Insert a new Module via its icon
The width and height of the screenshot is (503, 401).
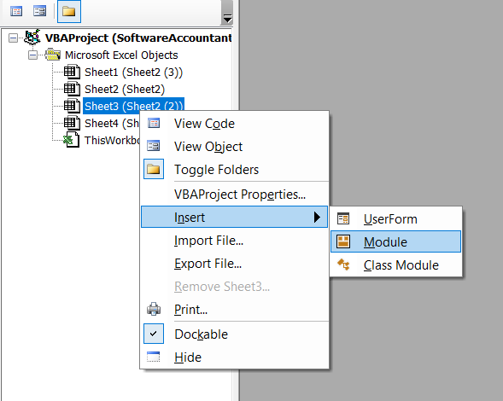click(x=343, y=241)
